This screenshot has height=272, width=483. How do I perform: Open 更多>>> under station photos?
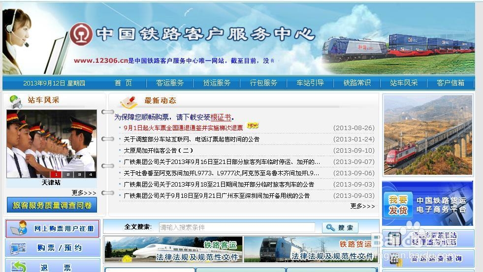pyautogui.click(x=84, y=193)
